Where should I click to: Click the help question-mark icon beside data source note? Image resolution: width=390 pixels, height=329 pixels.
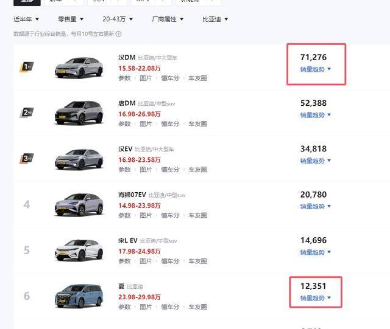pyautogui.click(x=119, y=34)
